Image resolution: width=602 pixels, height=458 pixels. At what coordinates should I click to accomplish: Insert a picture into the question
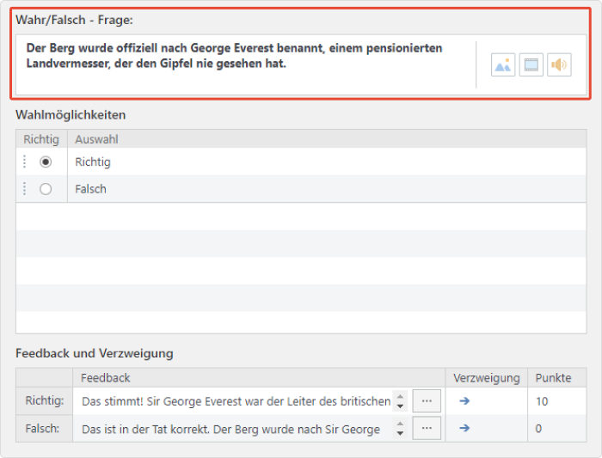tap(502, 64)
